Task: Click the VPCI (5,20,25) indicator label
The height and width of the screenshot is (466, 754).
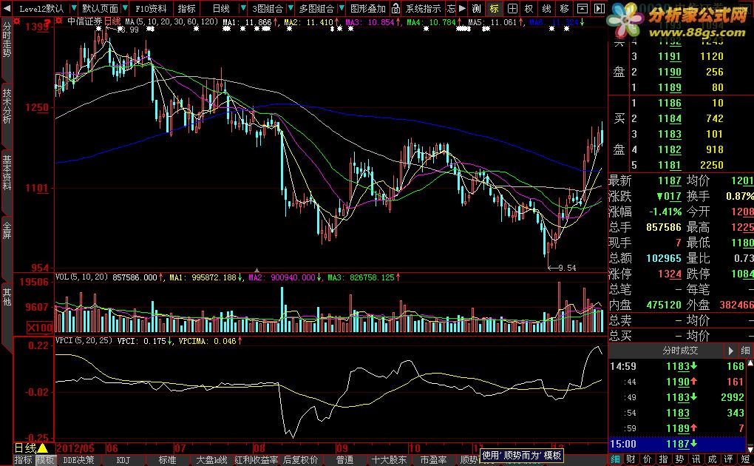Action: (84, 340)
